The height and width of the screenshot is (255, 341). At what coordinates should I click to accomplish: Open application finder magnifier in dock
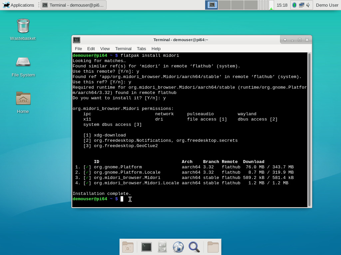(194, 247)
